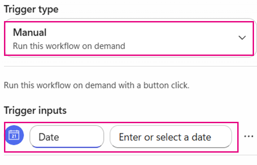257x165 pixels.
Task: Click the description ending 'with a button click.'
Action: point(96,85)
